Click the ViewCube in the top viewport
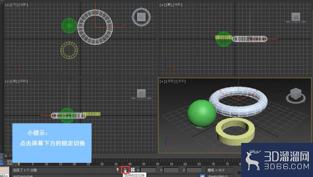Image resolution: width=313 pixels, height=177 pixels. pyautogui.click(x=141, y=17)
